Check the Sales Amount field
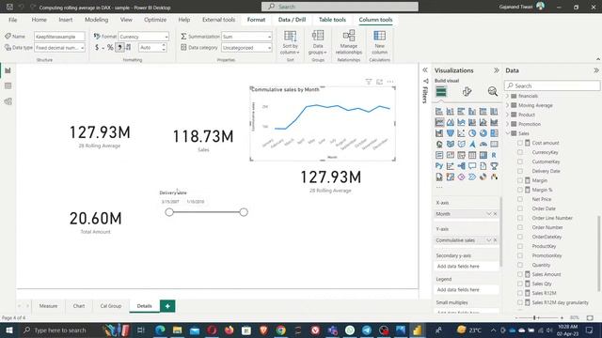 point(520,274)
